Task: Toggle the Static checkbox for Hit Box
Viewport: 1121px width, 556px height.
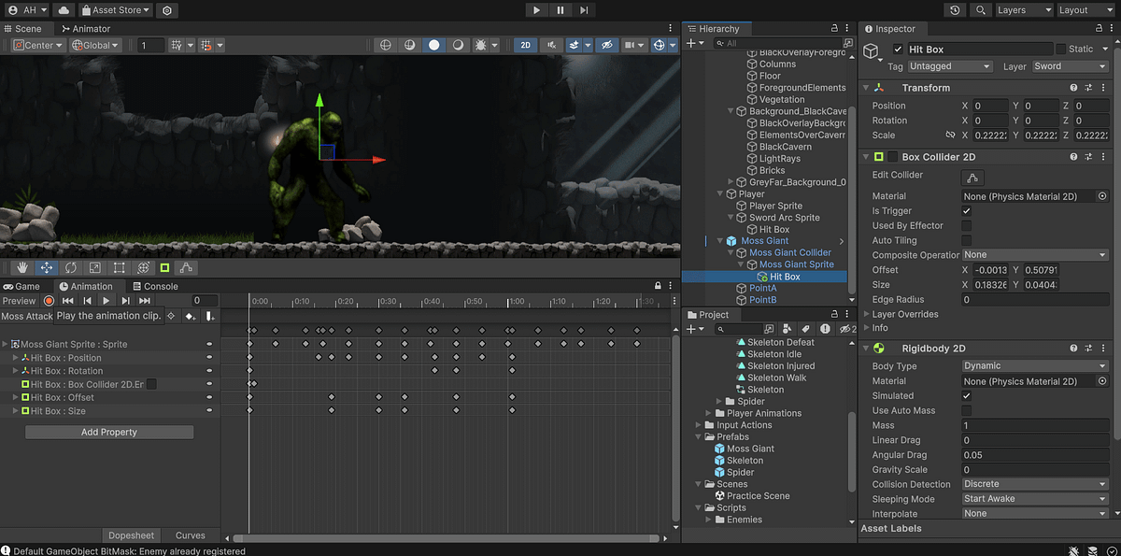Action: pos(1061,48)
